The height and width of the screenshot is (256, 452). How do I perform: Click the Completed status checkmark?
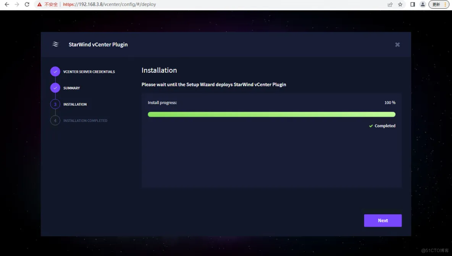[x=371, y=126]
